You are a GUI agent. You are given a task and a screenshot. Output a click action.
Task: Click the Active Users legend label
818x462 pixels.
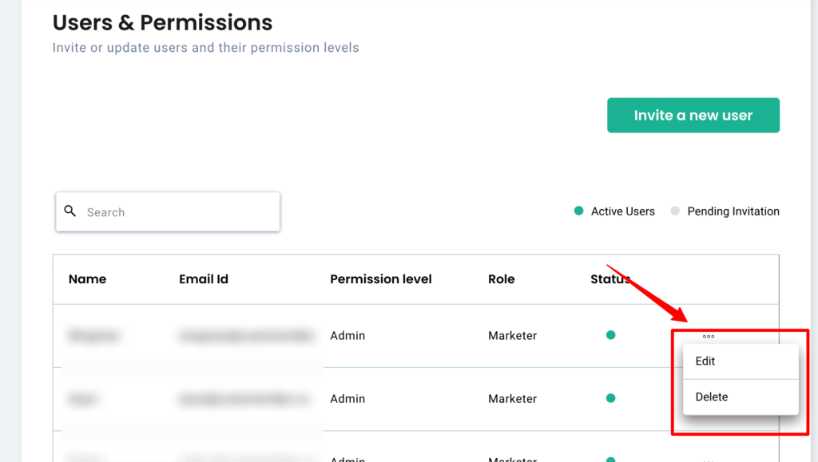tap(622, 211)
